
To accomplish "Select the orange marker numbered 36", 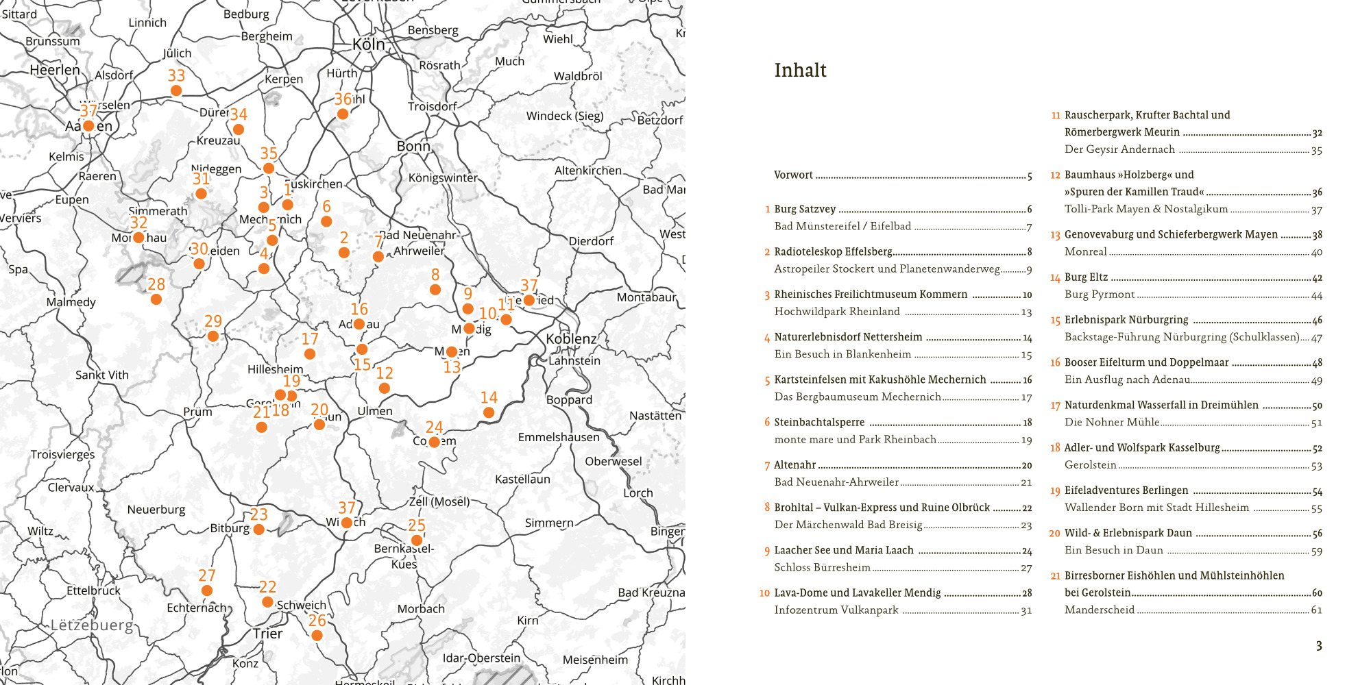I will [343, 114].
